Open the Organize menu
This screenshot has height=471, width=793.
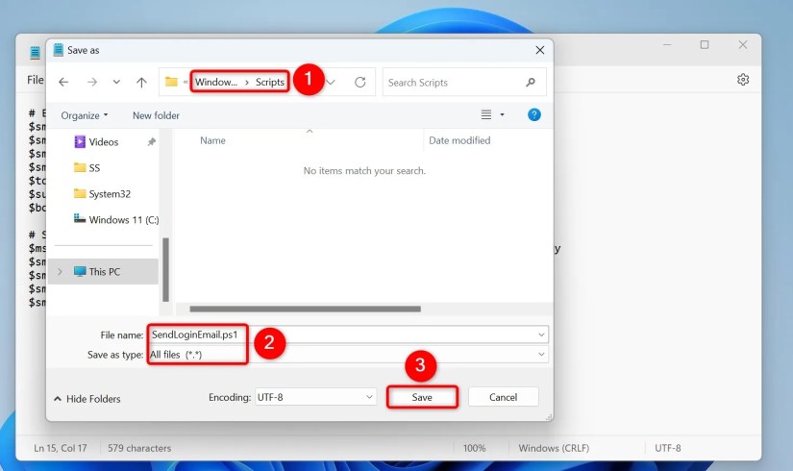(84, 115)
